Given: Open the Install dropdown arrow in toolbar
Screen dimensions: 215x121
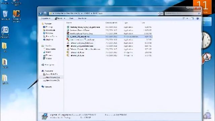Looking at the screenshot, I should (64, 18).
